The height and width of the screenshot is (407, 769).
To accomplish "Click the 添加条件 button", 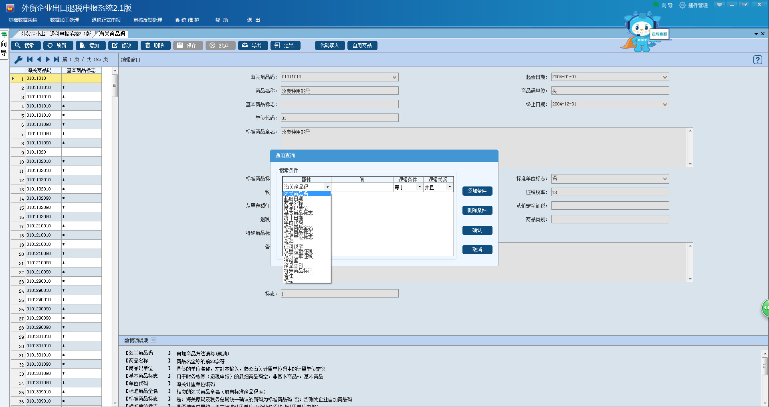I will tap(477, 191).
